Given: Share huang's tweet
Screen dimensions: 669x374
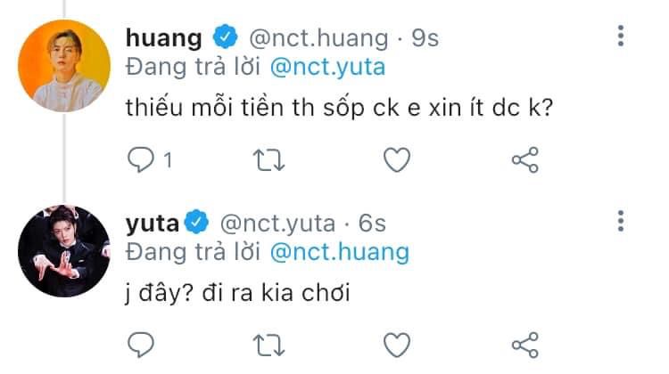Looking at the screenshot, I should (525, 159).
